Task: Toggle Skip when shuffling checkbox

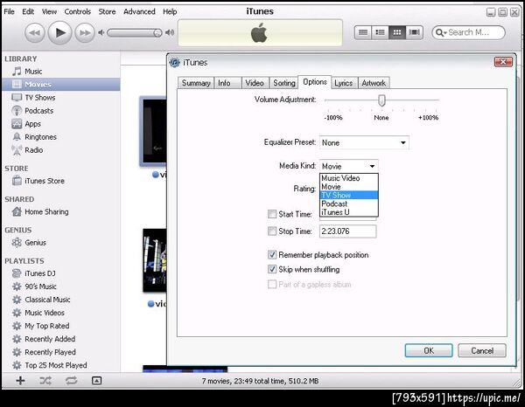Action: [272, 269]
